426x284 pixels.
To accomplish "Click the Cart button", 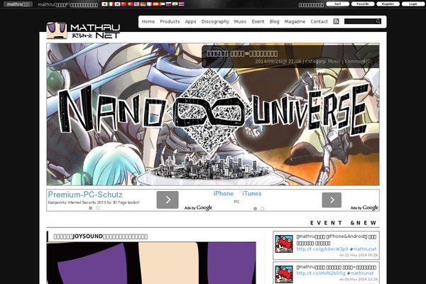I will pos(338,4).
